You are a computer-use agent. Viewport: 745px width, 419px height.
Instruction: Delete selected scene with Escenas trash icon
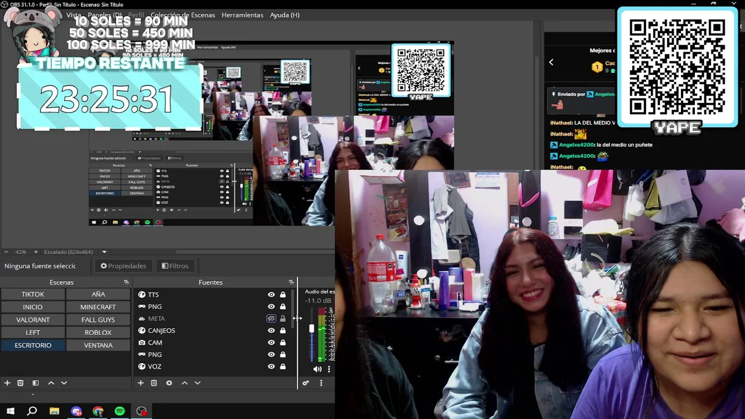pyautogui.click(x=20, y=383)
